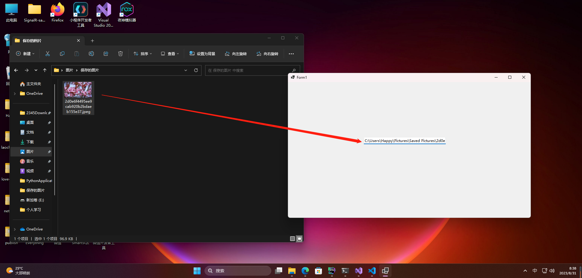Click the file path textbox in Form1

pyautogui.click(x=405, y=141)
